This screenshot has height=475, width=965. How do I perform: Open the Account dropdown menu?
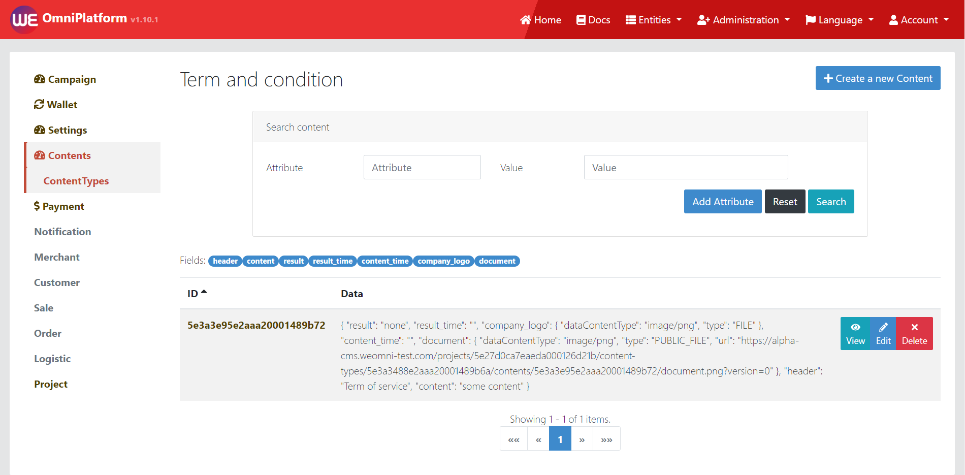pyautogui.click(x=919, y=20)
